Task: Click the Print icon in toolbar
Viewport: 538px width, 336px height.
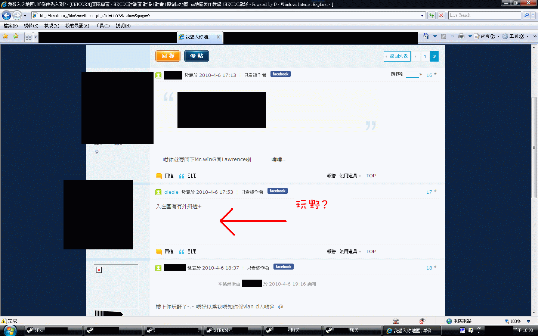Action: [x=461, y=36]
